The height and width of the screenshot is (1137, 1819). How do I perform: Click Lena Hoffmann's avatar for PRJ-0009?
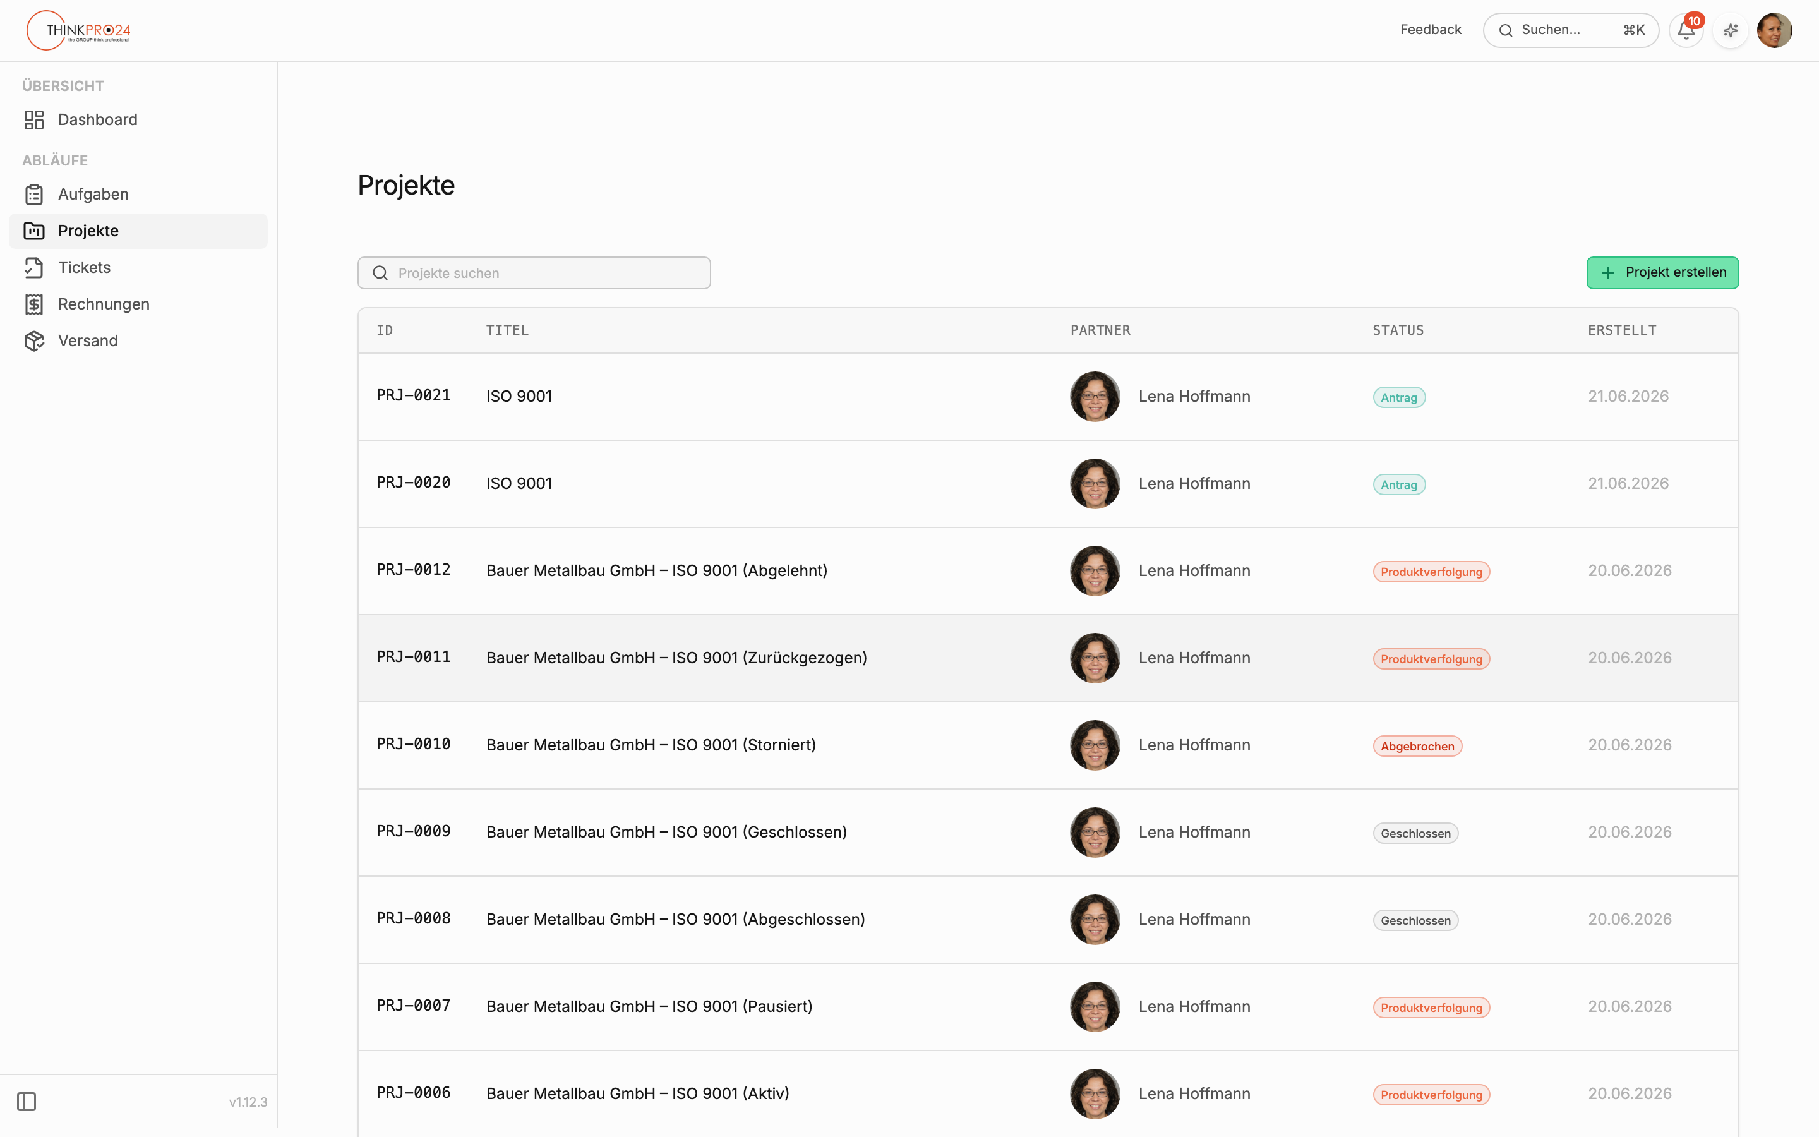pyautogui.click(x=1095, y=833)
